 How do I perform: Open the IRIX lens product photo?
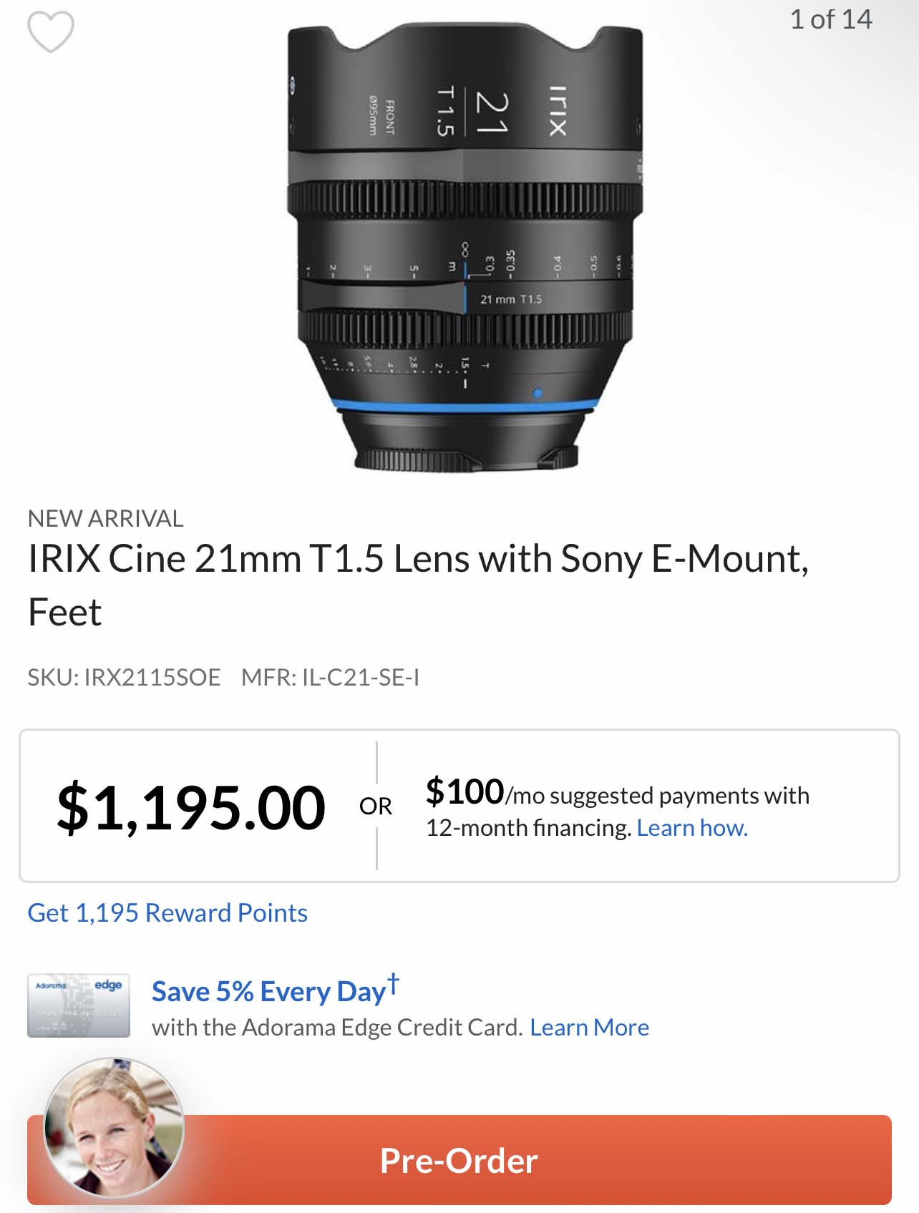465,247
